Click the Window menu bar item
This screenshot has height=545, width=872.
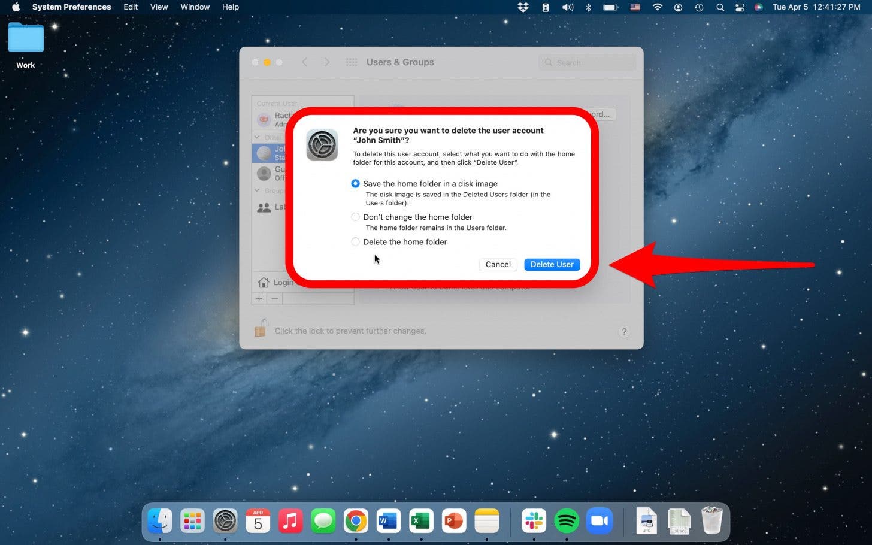coord(195,7)
